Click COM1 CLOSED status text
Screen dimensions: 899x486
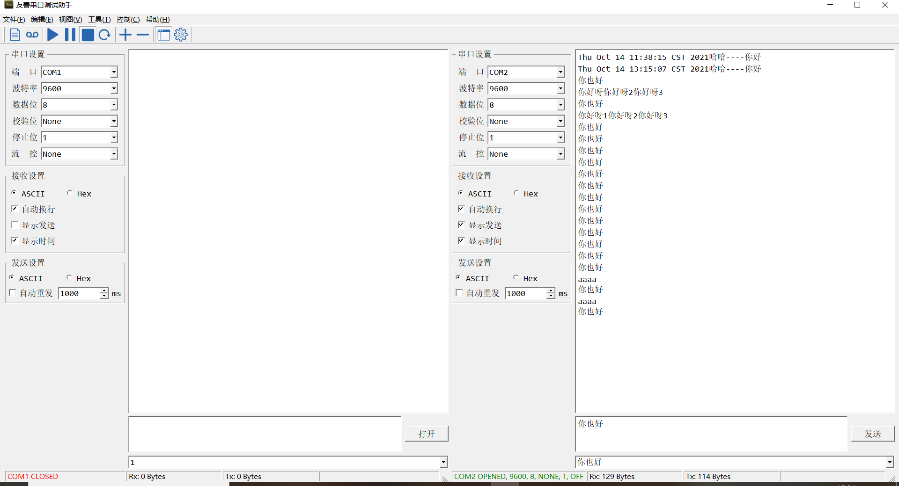pyautogui.click(x=33, y=476)
